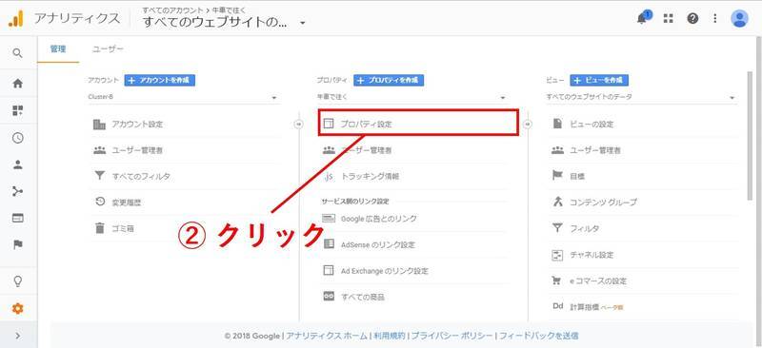Open the Cluster-B account dropdown
Viewport: 762px width, 348px height.
click(x=183, y=97)
